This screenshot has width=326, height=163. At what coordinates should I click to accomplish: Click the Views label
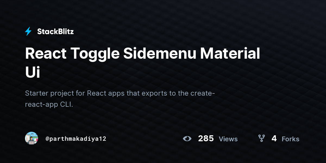pos(228,139)
